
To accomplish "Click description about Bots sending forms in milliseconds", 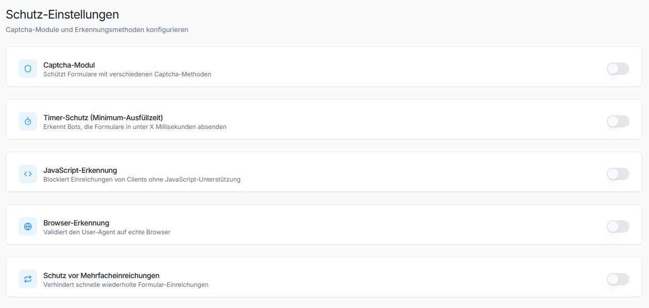I will click(135, 127).
